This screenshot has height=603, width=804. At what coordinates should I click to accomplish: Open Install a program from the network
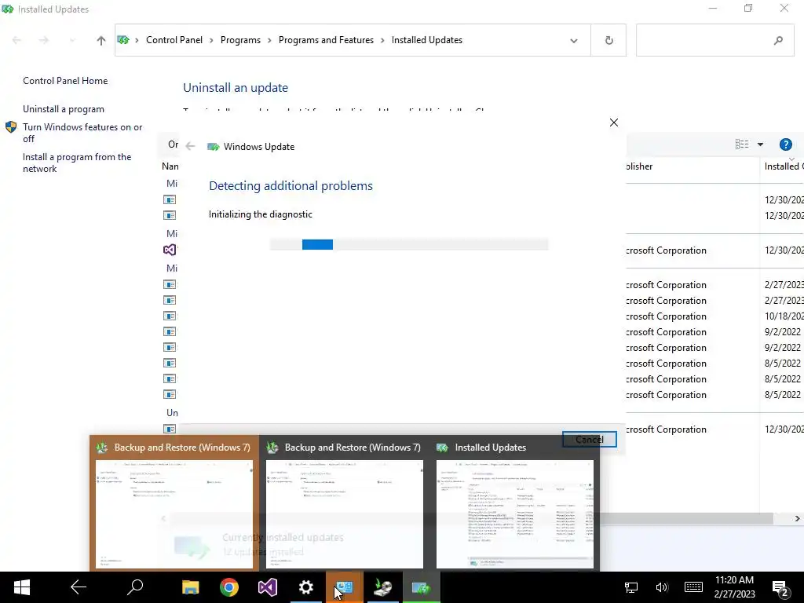point(77,163)
